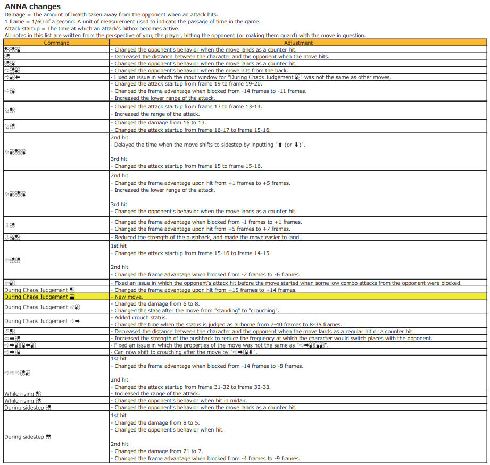Viewport: 490px width, 465px height.
Task: Click command icons for the "switch places with the opponent" row
Action: tap(12, 339)
